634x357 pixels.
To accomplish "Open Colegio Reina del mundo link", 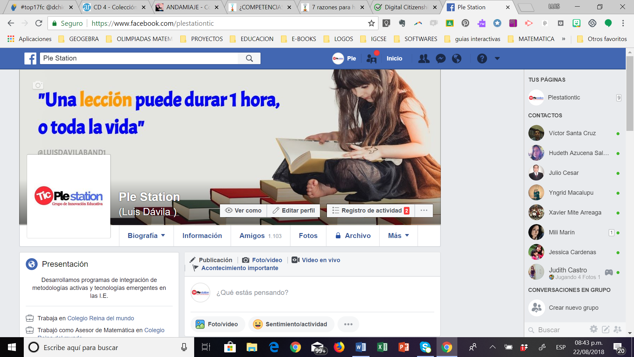I will (x=101, y=318).
